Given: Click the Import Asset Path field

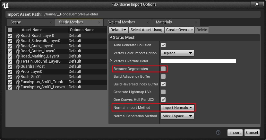Looking at the screenshot, I should coord(133,14).
